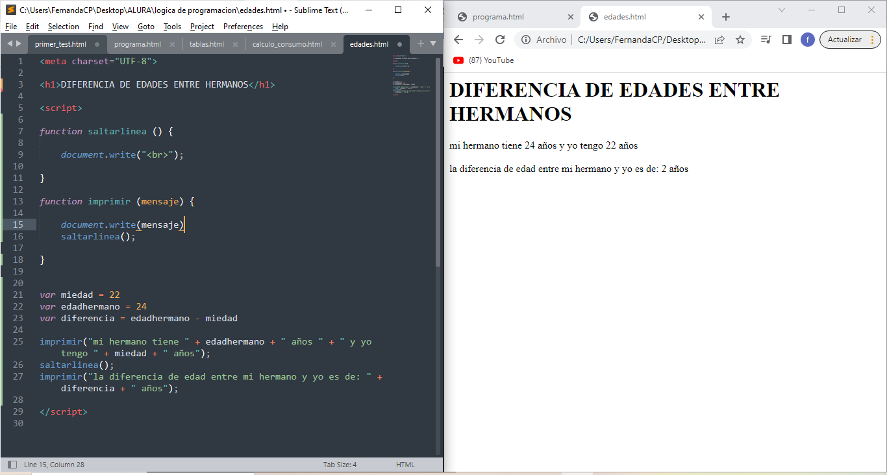887x475 pixels.
Task: Toggle side panel icon in Sublime status bar
Action: 12,465
